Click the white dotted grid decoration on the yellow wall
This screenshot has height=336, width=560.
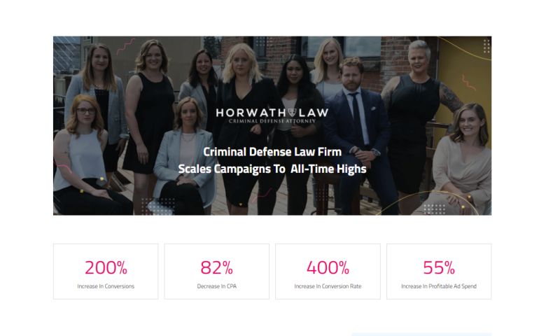point(486,46)
